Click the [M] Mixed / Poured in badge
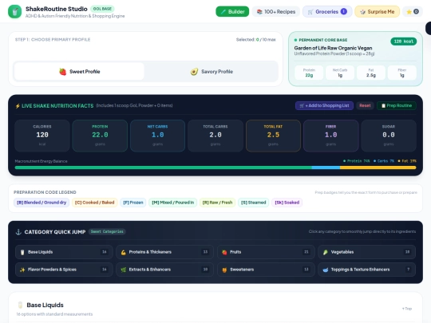The image size is (431, 323). point(173,203)
